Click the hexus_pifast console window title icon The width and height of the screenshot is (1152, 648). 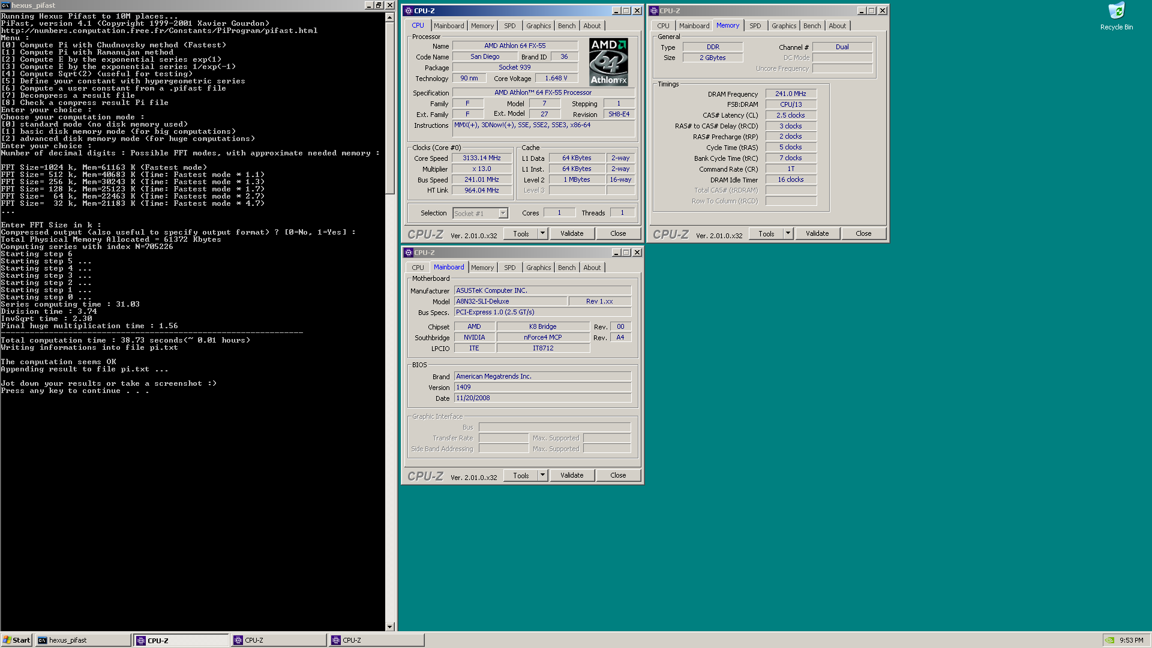point(5,5)
